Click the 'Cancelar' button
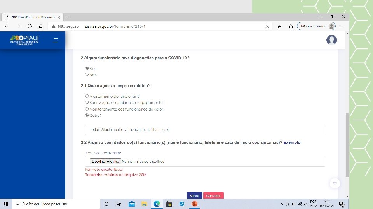 (x=213, y=195)
